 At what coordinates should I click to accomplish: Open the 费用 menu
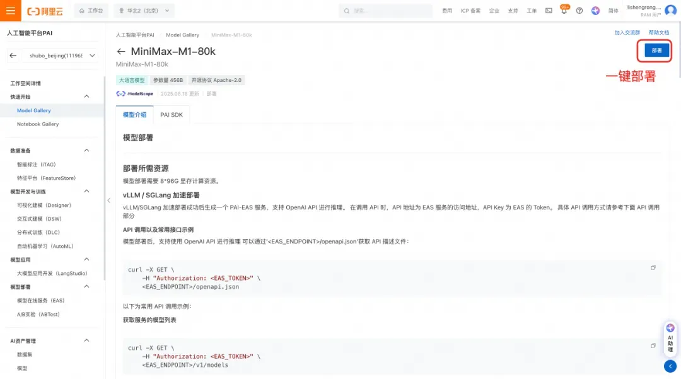[447, 11]
